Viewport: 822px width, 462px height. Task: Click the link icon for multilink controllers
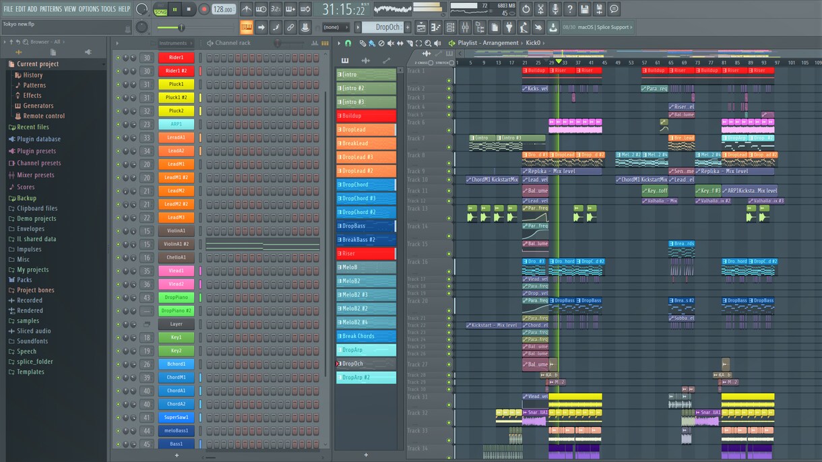(x=290, y=28)
